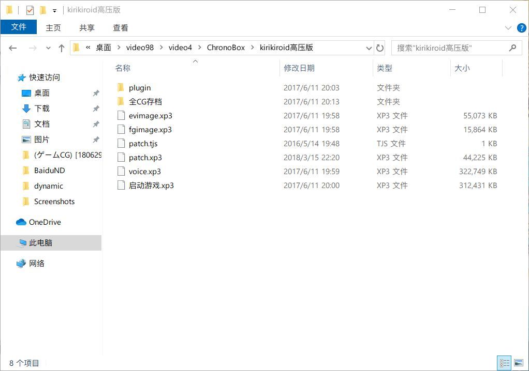This screenshot has width=529, height=371.
Task: Switch to large icons view layout
Action: 519,363
